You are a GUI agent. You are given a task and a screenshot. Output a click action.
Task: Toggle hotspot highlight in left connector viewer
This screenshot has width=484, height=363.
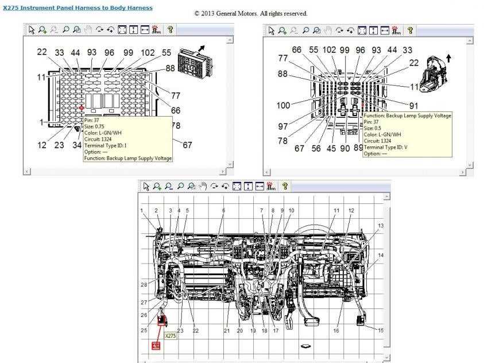(157, 30)
